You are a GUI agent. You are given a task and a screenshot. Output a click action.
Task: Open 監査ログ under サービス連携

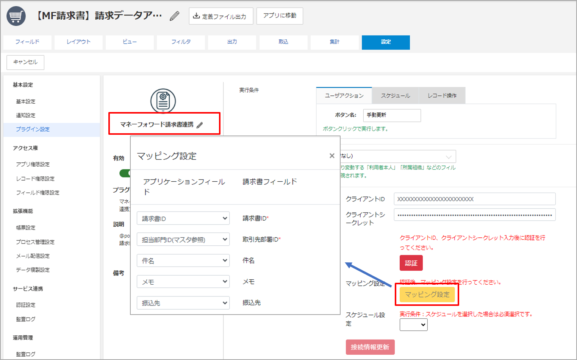click(26, 319)
